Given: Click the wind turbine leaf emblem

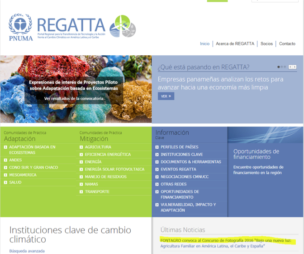Looking at the screenshot, I should pyautogui.click(x=123, y=26).
